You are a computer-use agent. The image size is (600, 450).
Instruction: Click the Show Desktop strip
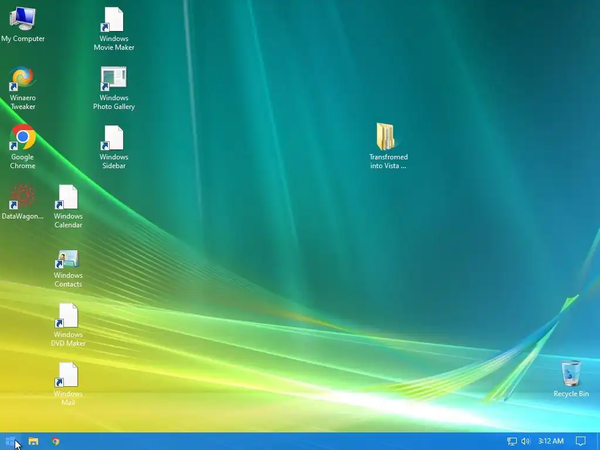coord(598,441)
